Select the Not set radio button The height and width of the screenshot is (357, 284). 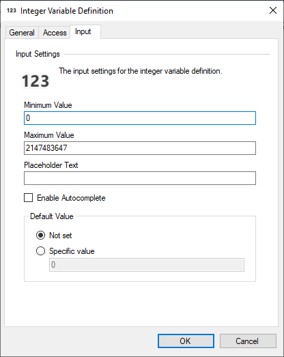tap(40, 235)
